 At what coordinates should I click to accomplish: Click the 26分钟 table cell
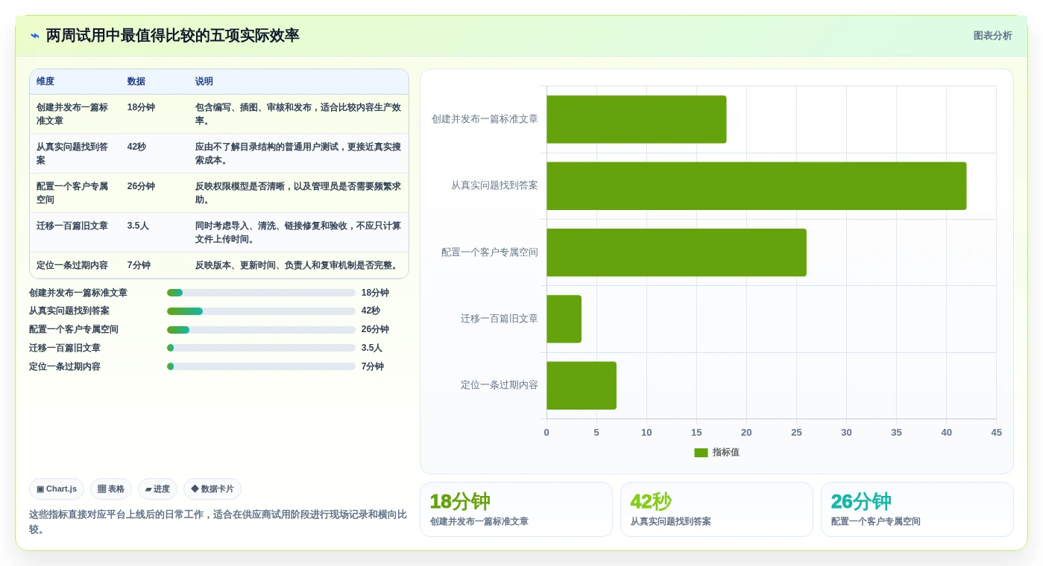point(141,186)
